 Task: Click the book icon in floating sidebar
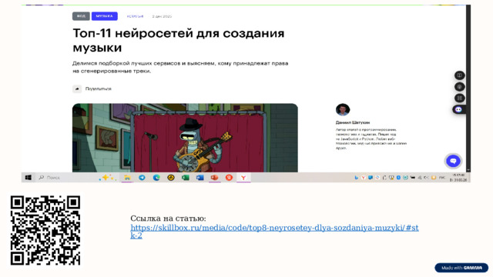pyautogui.click(x=459, y=75)
